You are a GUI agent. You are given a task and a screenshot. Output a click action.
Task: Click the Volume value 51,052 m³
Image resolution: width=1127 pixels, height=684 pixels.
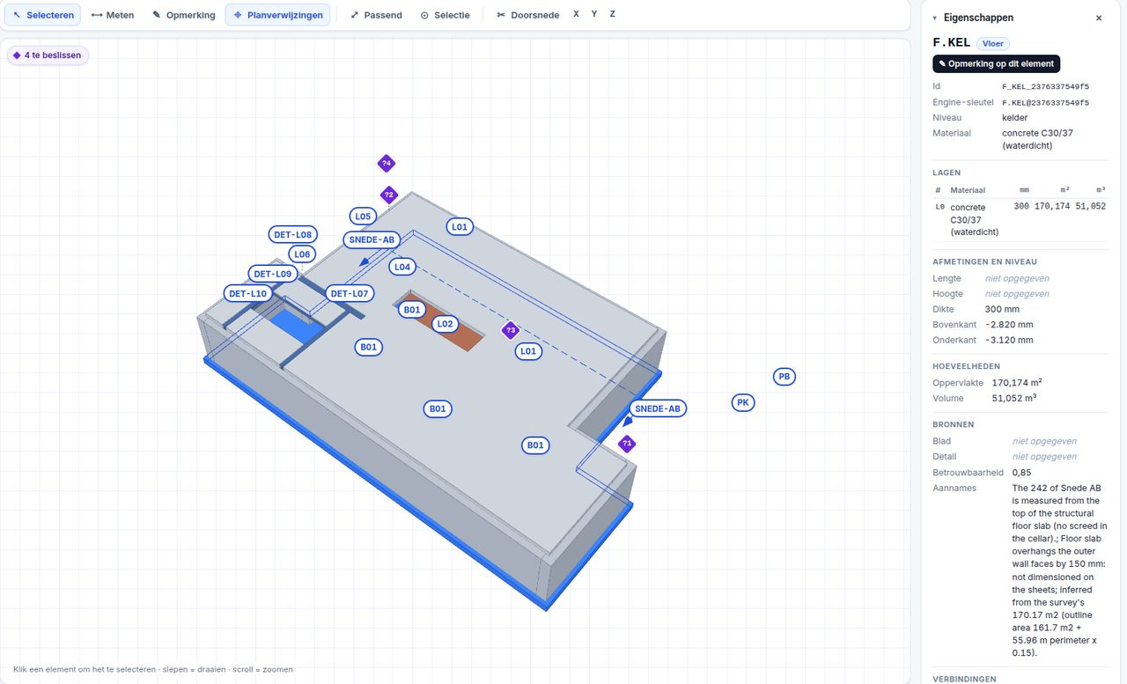coord(1014,398)
